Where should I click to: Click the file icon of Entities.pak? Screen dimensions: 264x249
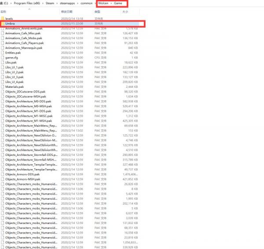(2, 53)
